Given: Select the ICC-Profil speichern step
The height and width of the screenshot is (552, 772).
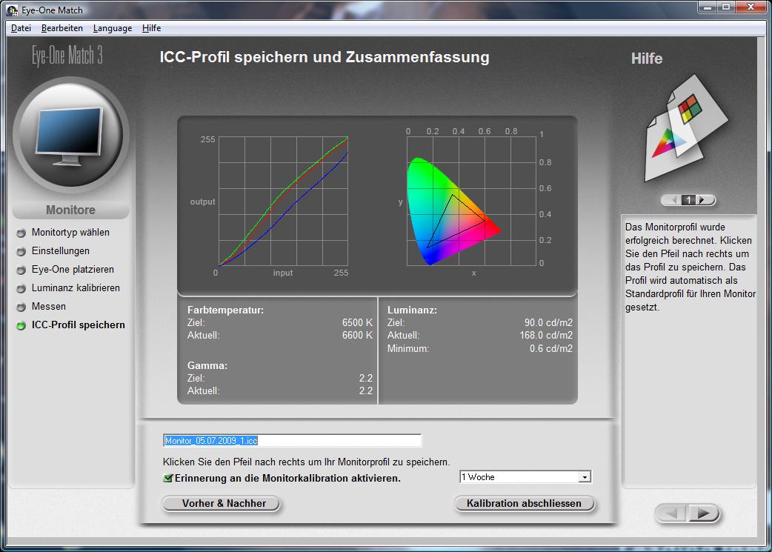Looking at the screenshot, I should pos(79,325).
